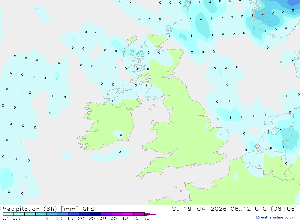Open the weatheronline.co.uk copyright link

(x=275, y=217)
